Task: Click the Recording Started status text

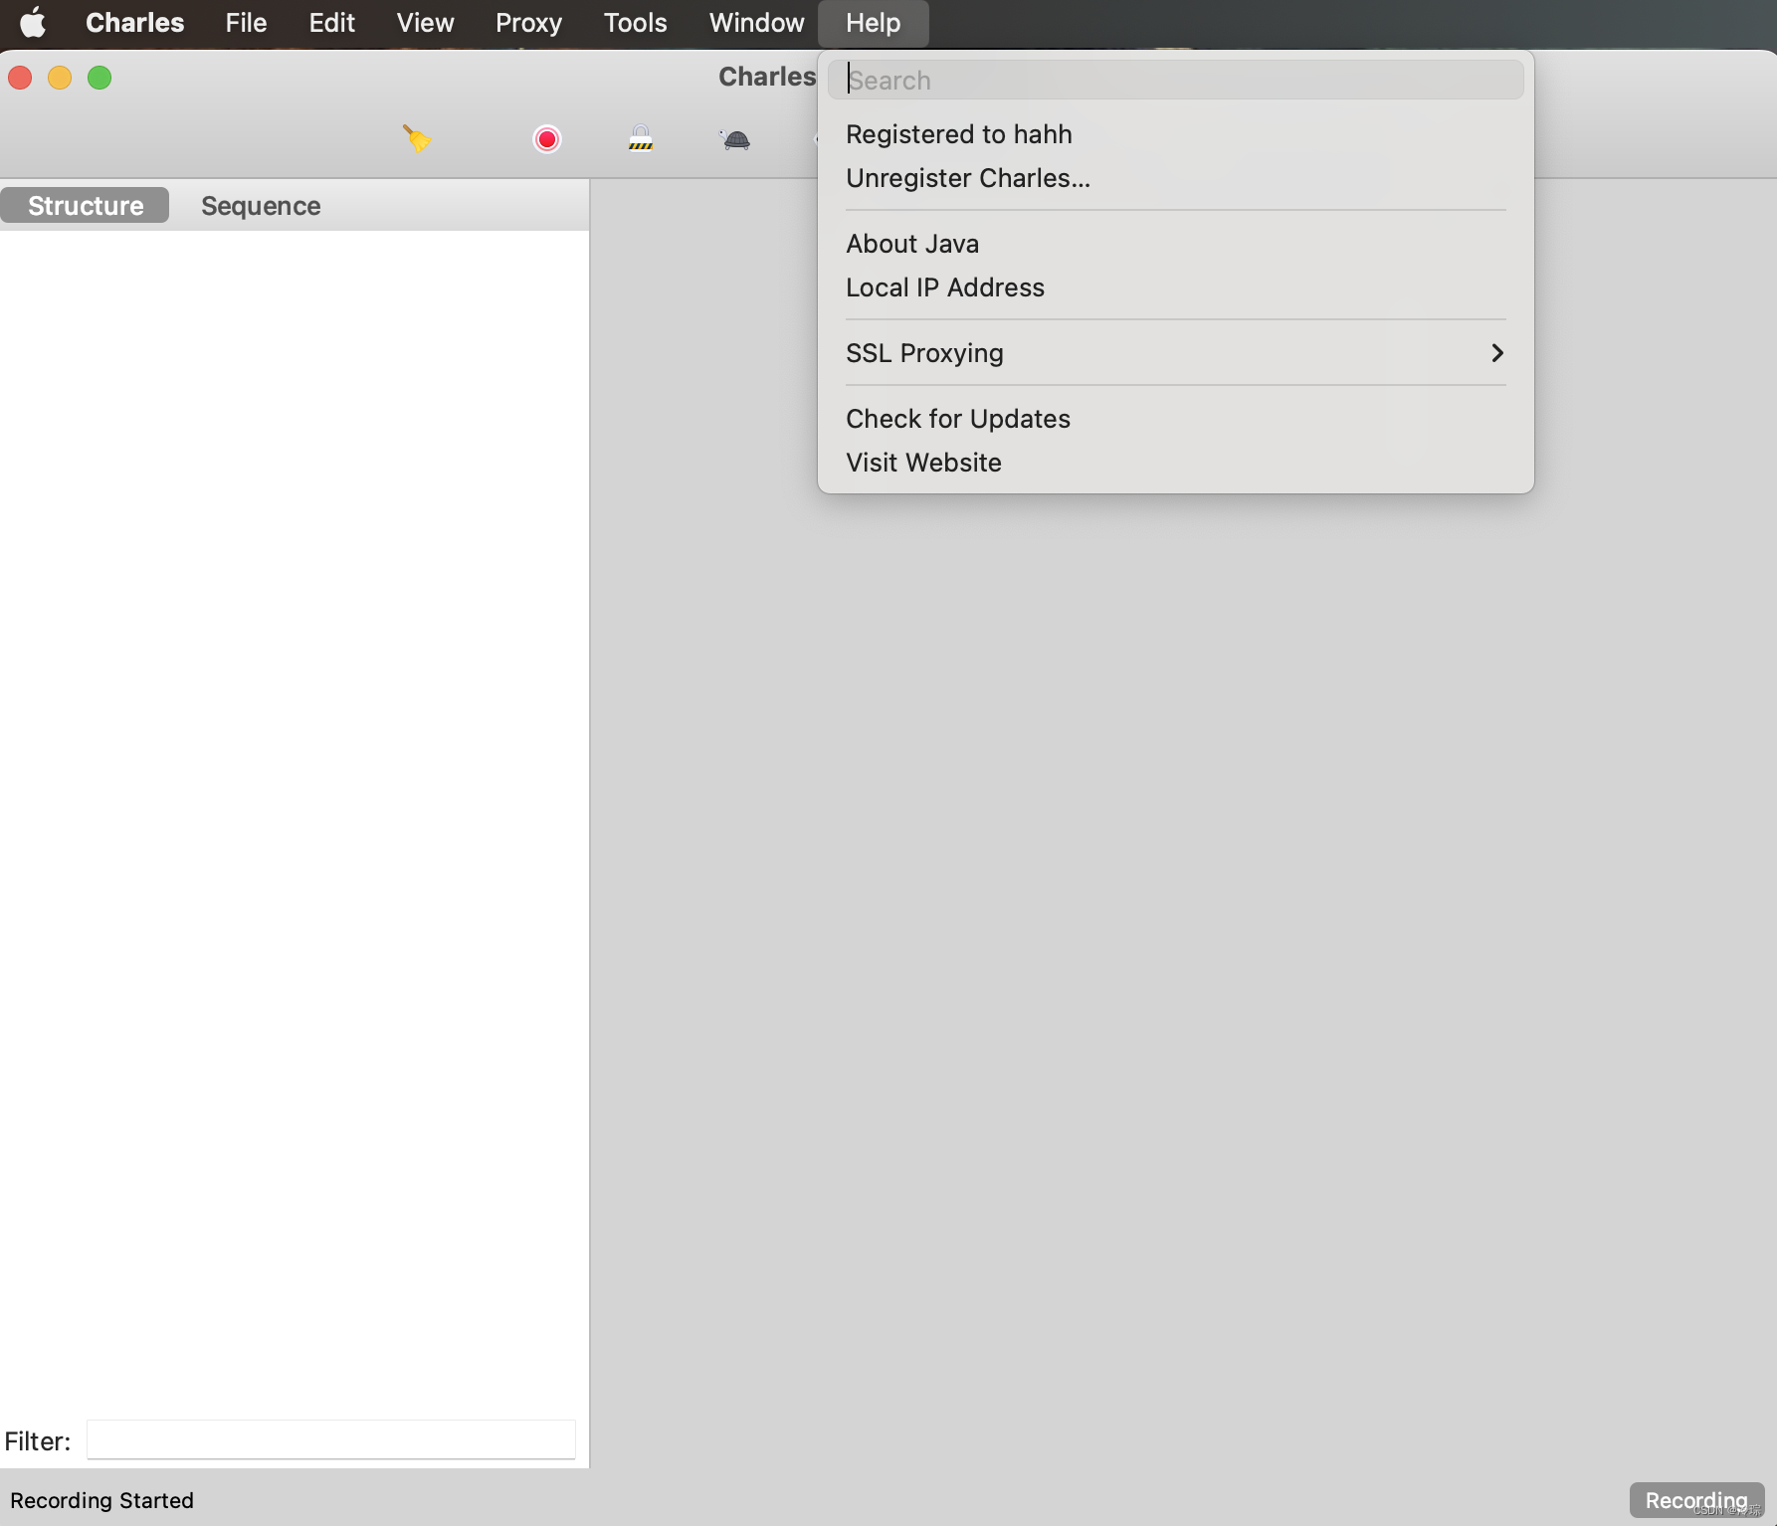Action: tap(101, 1500)
